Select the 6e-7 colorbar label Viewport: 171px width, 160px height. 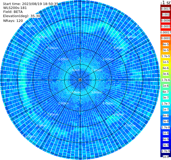point(166,92)
